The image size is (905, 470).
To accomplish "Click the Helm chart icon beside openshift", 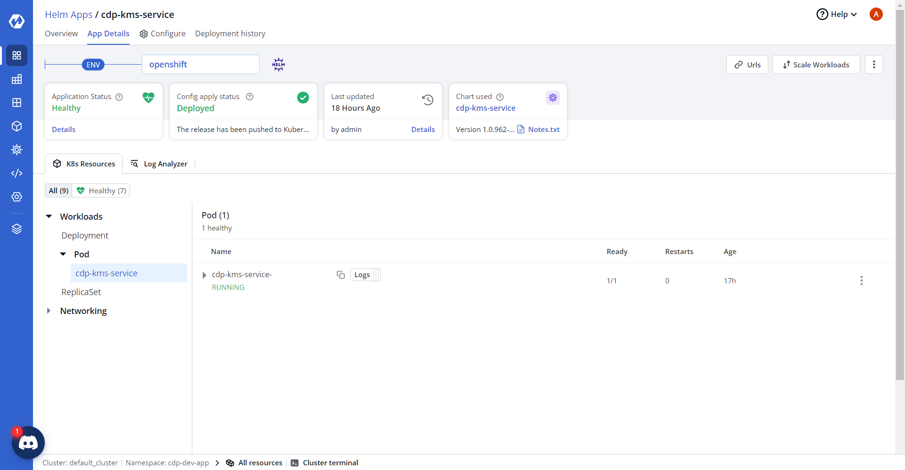I will click(279, 65).
